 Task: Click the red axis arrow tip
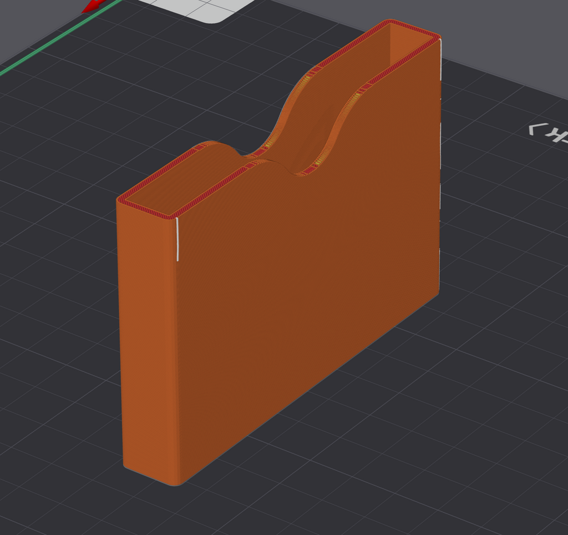[93, 6]
